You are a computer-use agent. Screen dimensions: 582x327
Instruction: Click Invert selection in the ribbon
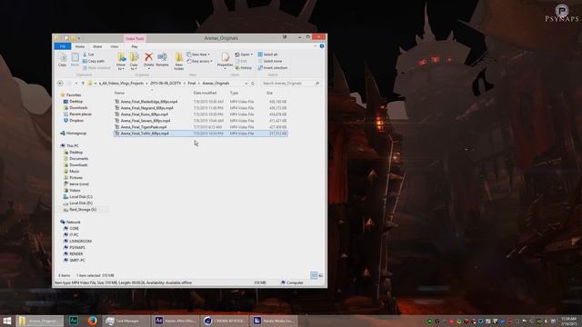273,68
